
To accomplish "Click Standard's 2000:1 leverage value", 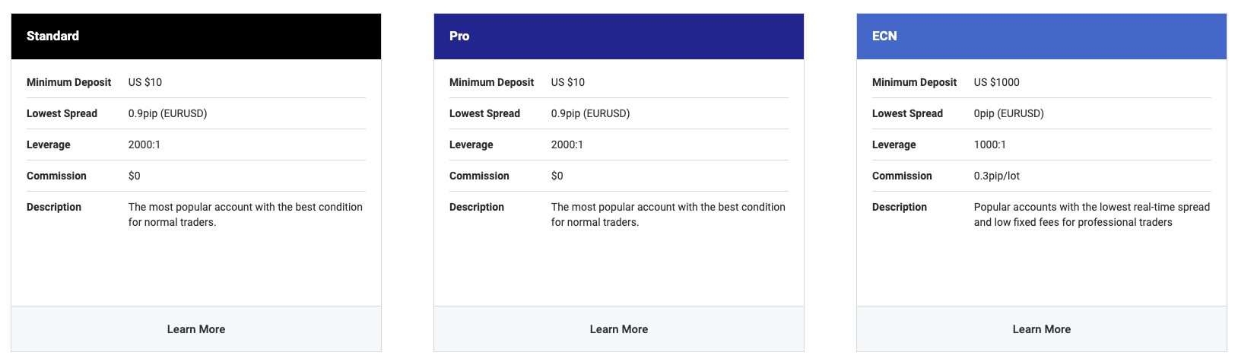I will (144, 144).
